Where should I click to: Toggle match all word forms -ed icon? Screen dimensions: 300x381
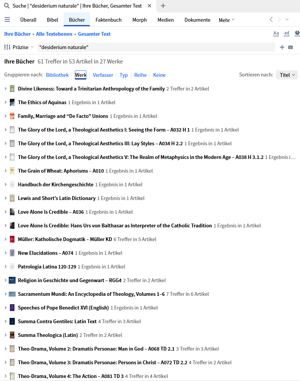[x=286, y=33]
